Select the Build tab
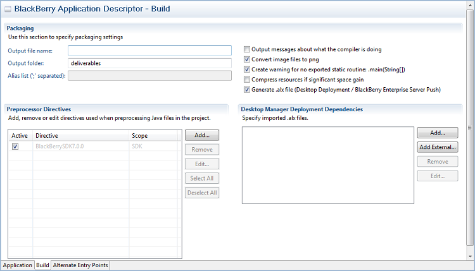Viewport: 475px width, 271px height. point(42,265)
